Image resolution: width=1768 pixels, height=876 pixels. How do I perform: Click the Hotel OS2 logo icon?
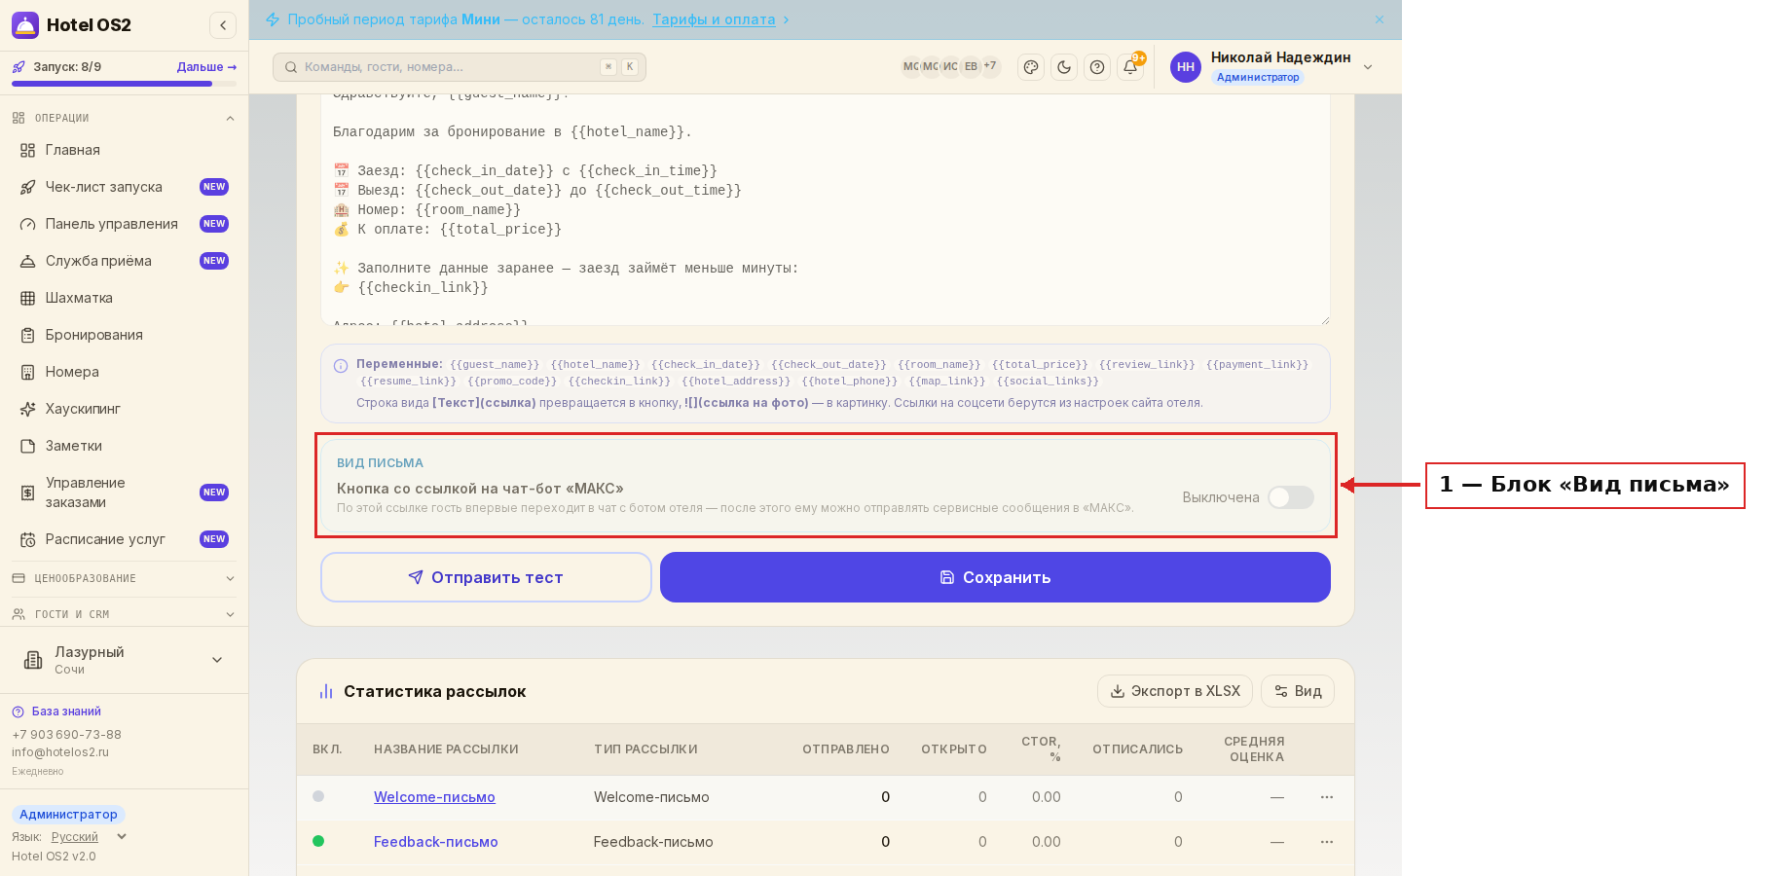tap(25, 25)
